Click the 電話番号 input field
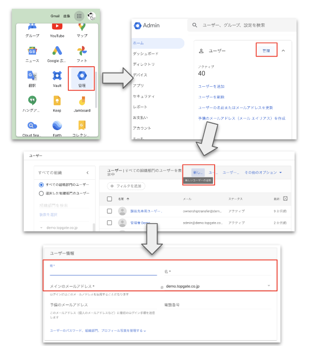Screen dimensions: 318x346 point(218,305)
